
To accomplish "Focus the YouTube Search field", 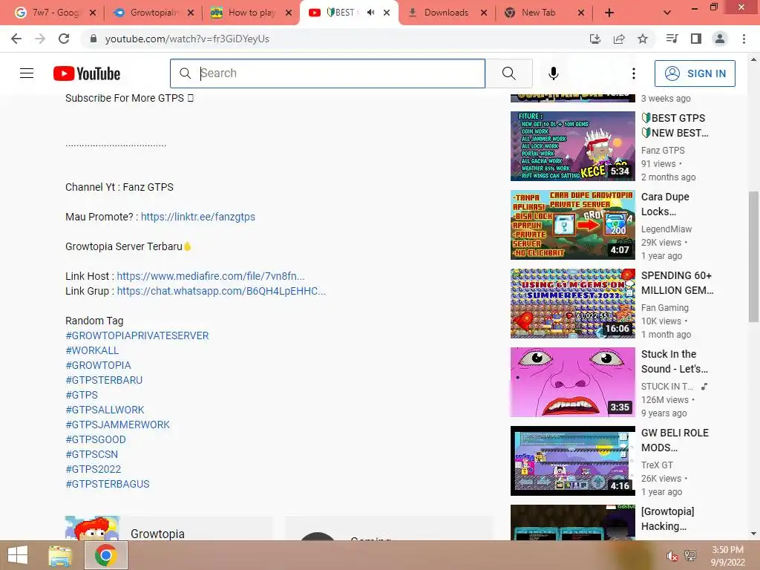I will coord(327,73).
